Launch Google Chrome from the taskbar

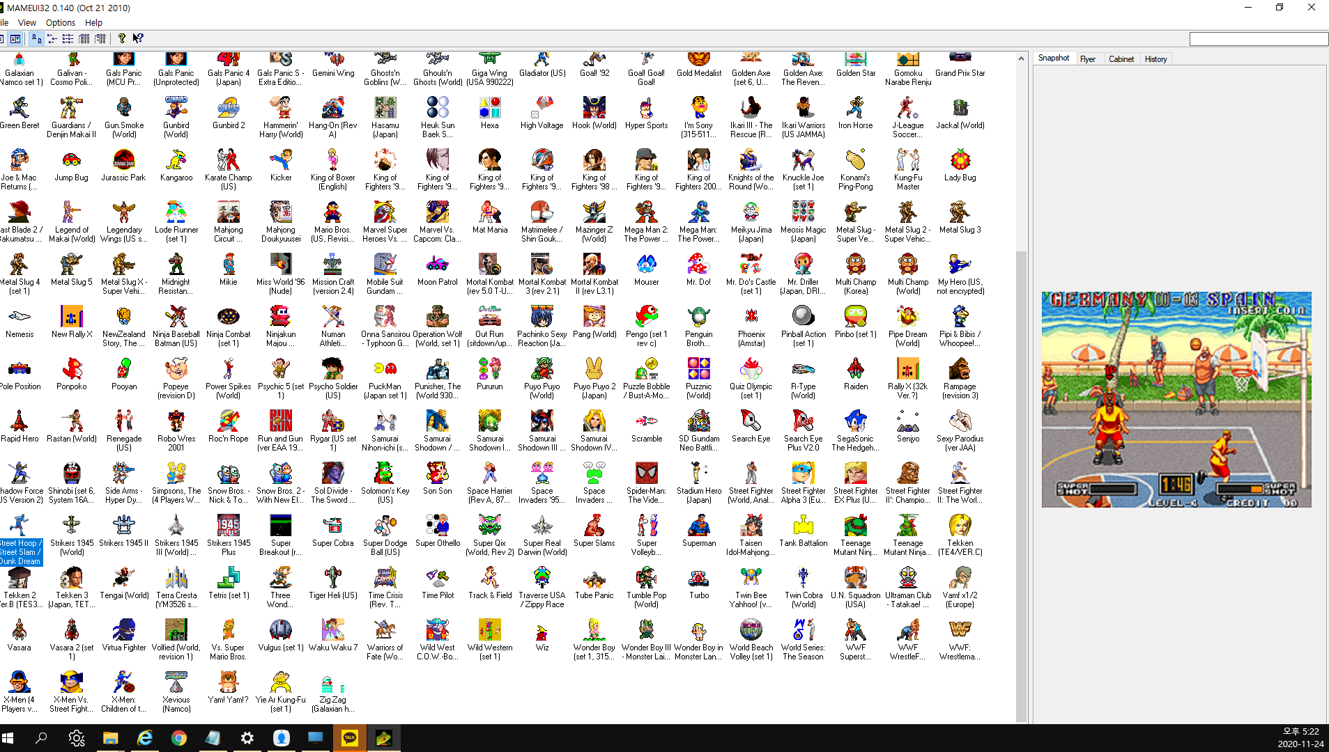[178, 738]
